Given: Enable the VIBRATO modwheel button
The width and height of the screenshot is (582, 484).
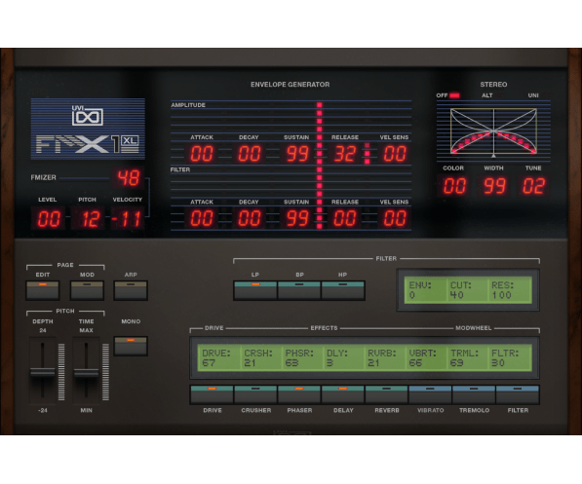Looking at the screenshot, I should pos(430,394).
